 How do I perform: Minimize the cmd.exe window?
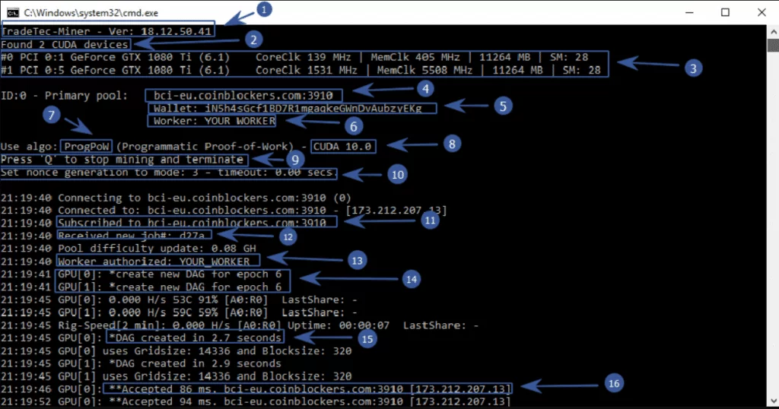click(x=689, y=12)
